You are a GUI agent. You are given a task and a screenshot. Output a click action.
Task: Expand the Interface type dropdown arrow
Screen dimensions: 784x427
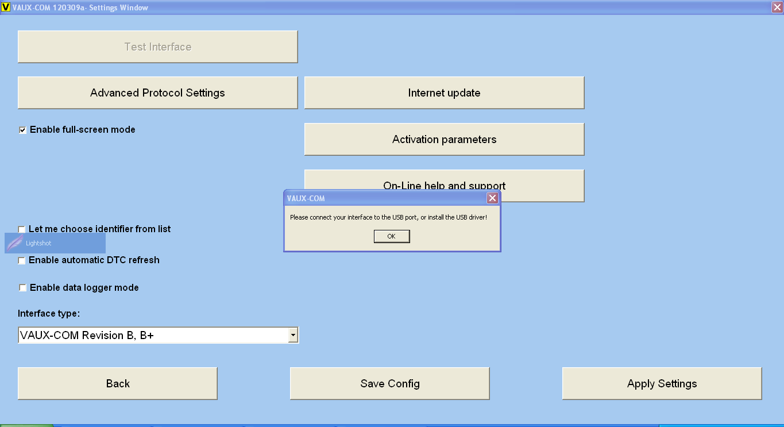coord(293,335)
